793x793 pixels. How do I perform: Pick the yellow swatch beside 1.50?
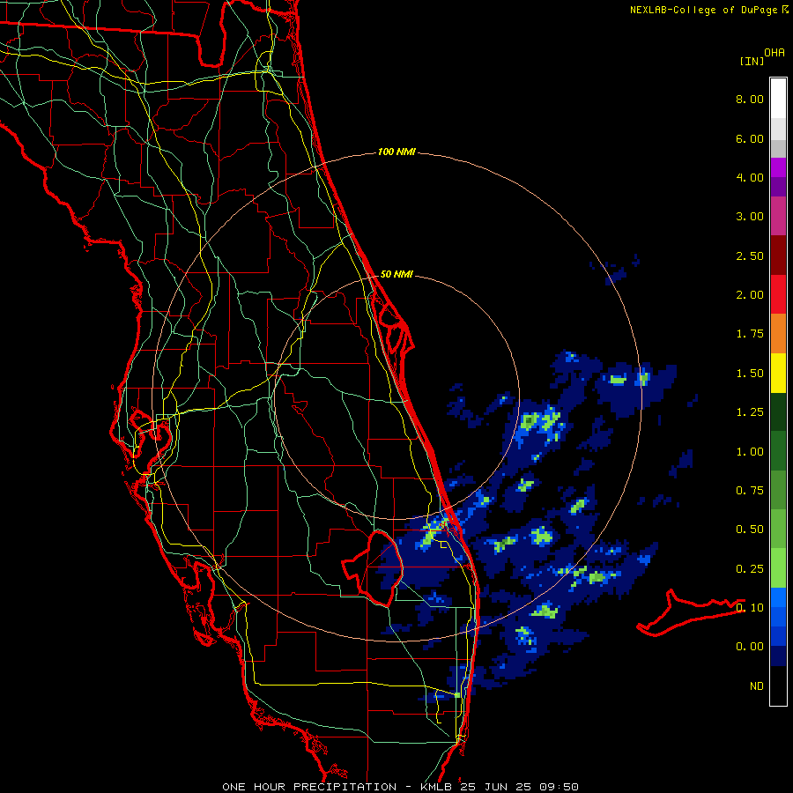pos(778,373)
